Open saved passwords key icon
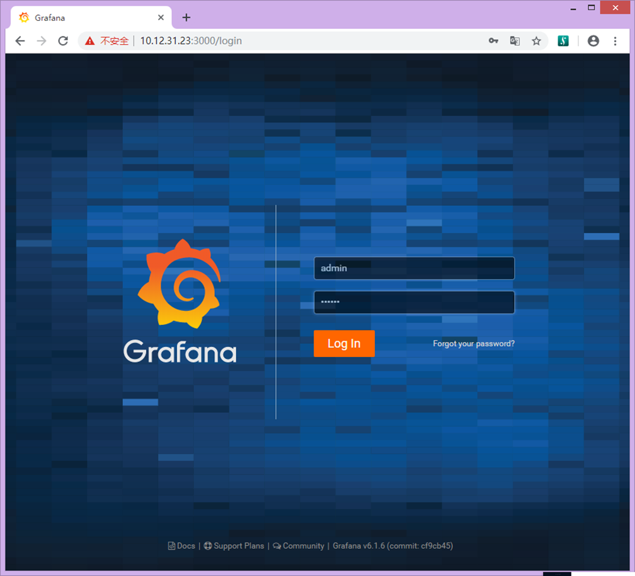Viewport: 635px width, 576px height. 493,40
